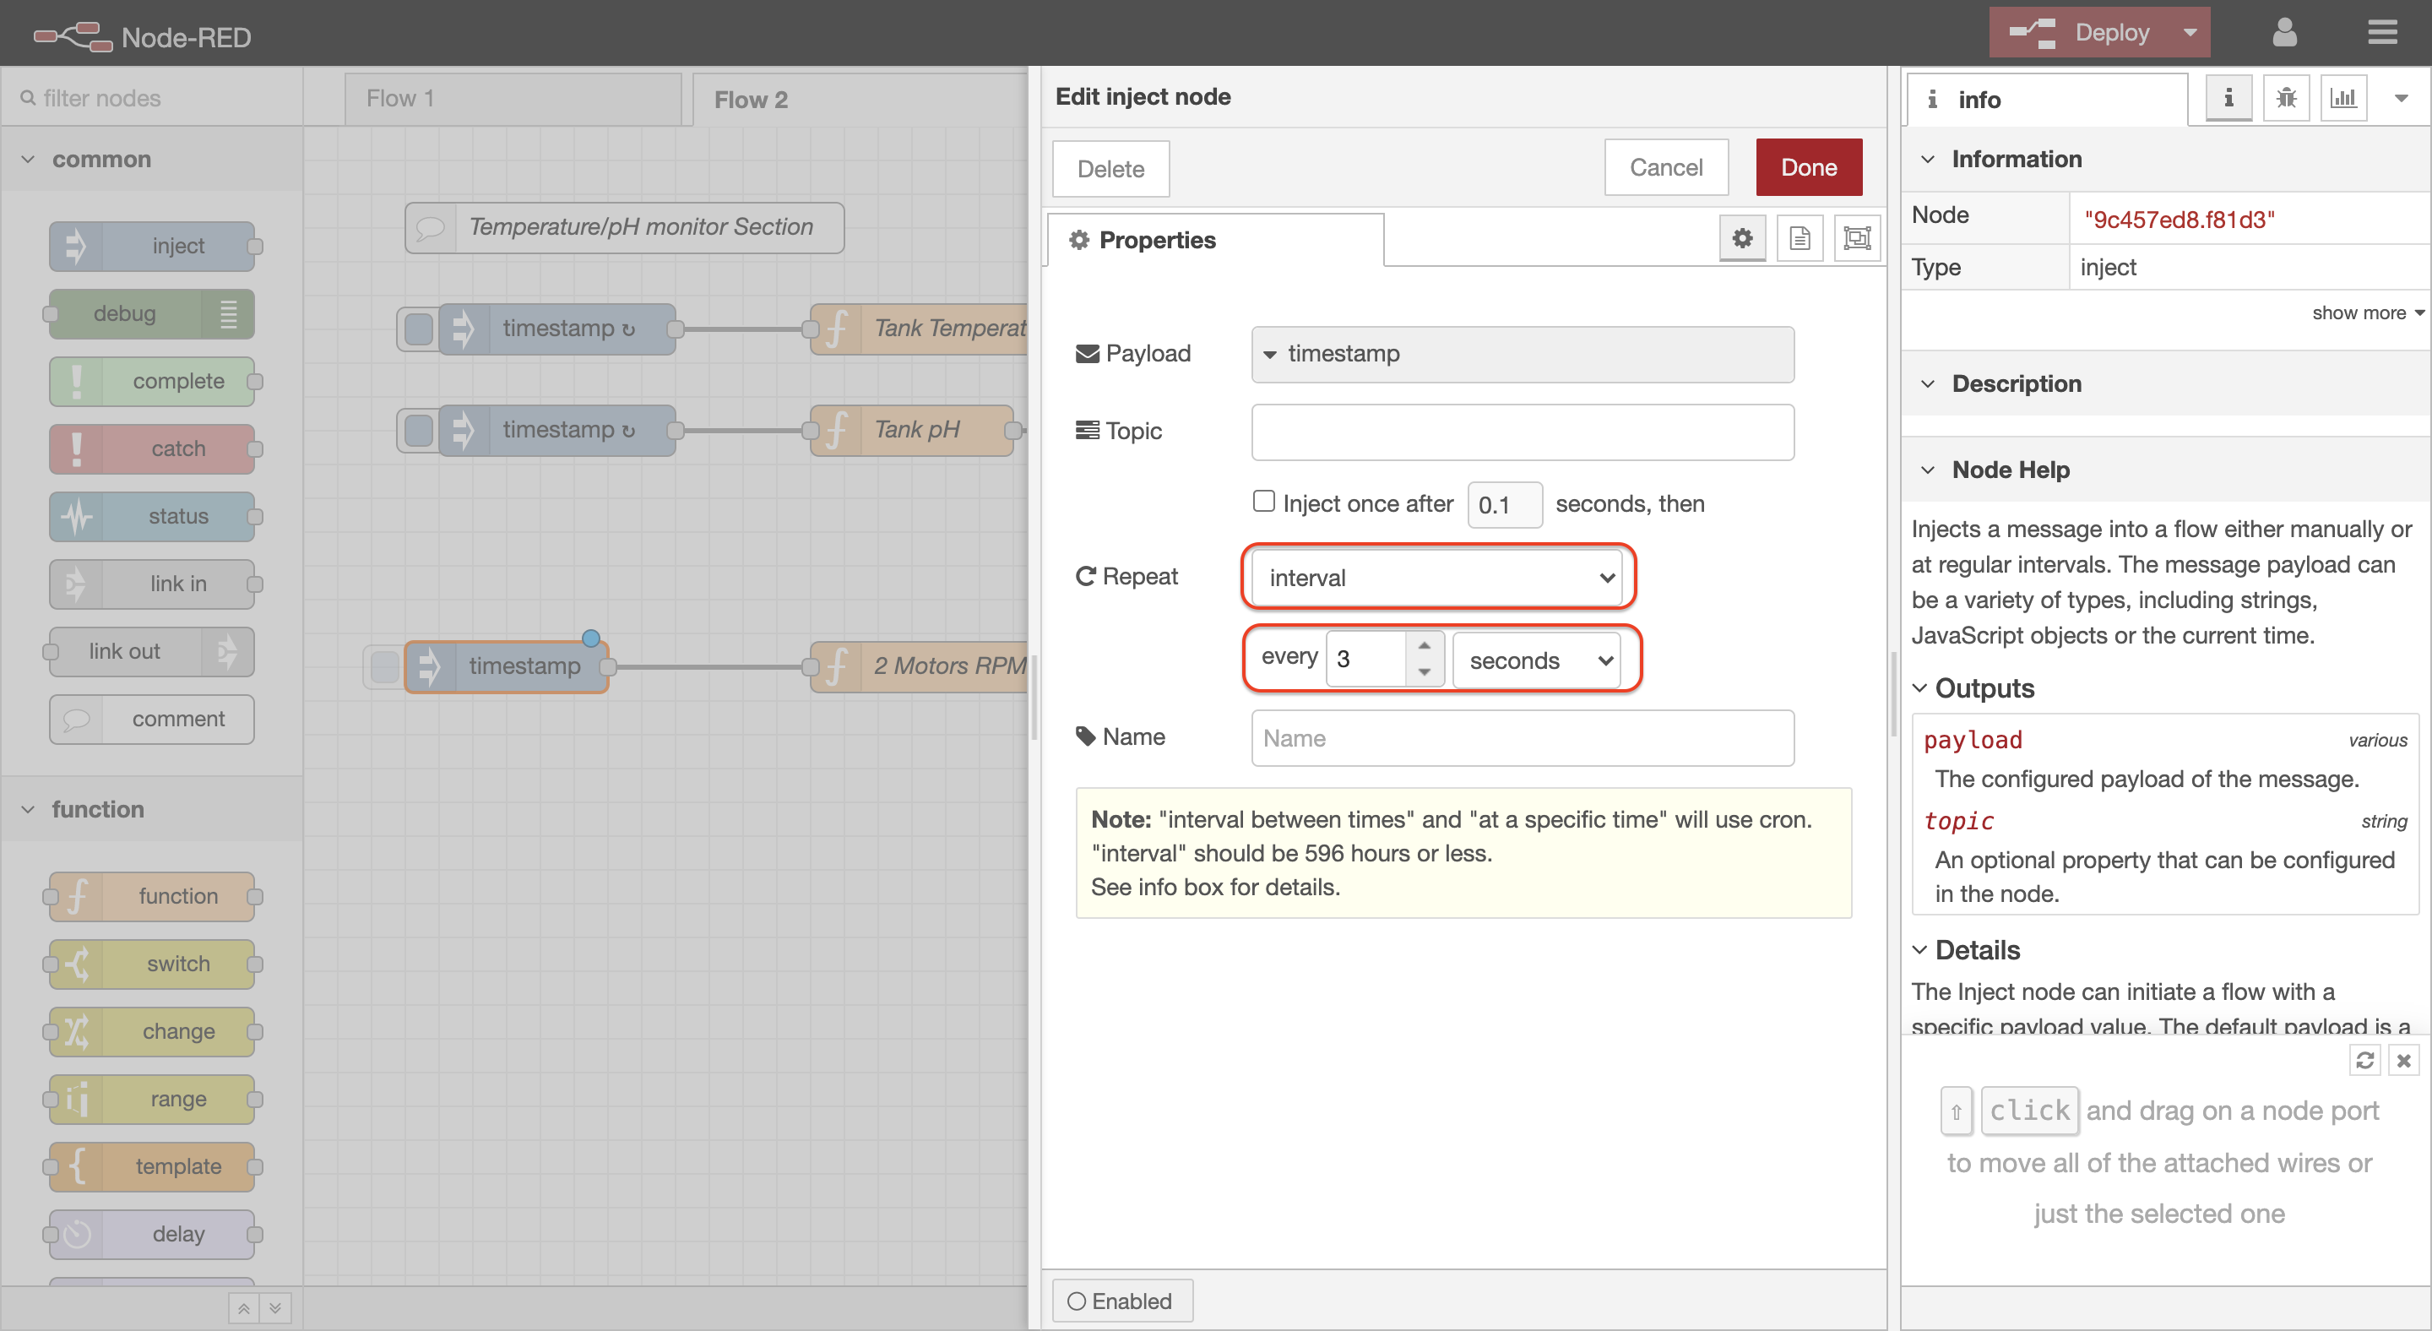
Task: Select the inject node in palette
Action: pyautogui.click(x=152, y=247)
